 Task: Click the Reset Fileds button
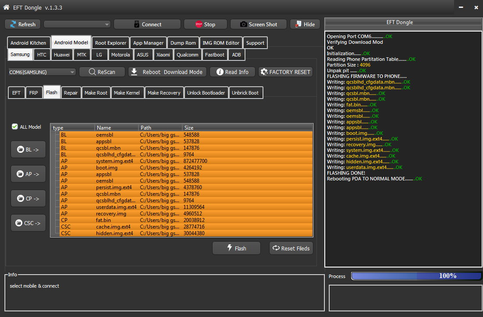tap(291, 248)
